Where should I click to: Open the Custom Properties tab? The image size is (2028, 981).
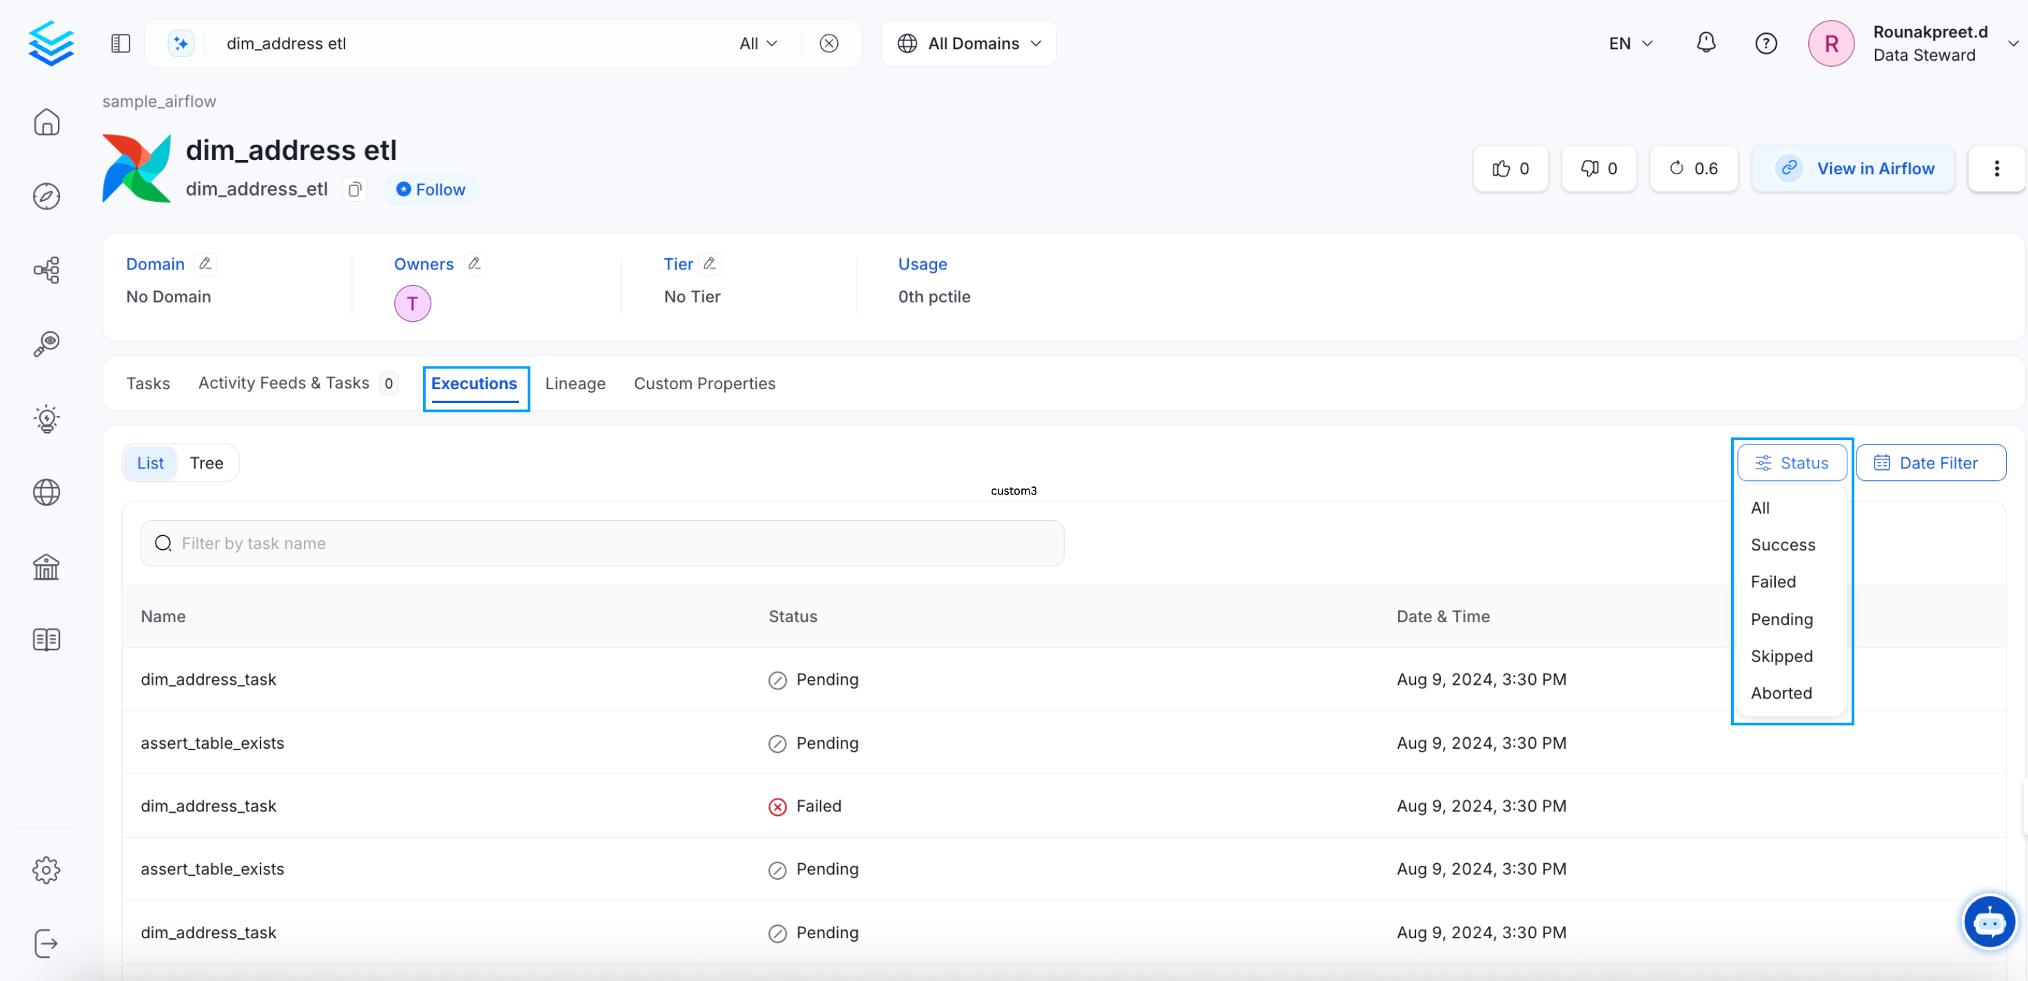coord(705,384)
